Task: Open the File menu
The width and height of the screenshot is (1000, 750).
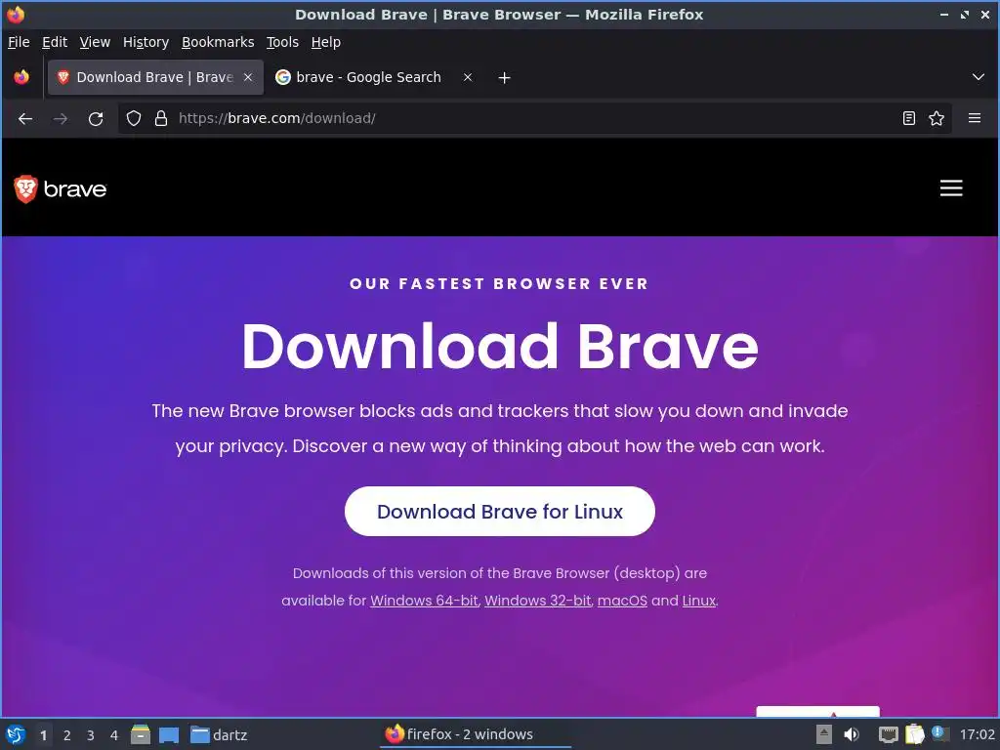Action: [19, 42]
